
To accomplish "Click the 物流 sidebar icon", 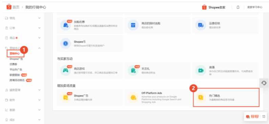I will click(x=7, y=18).
